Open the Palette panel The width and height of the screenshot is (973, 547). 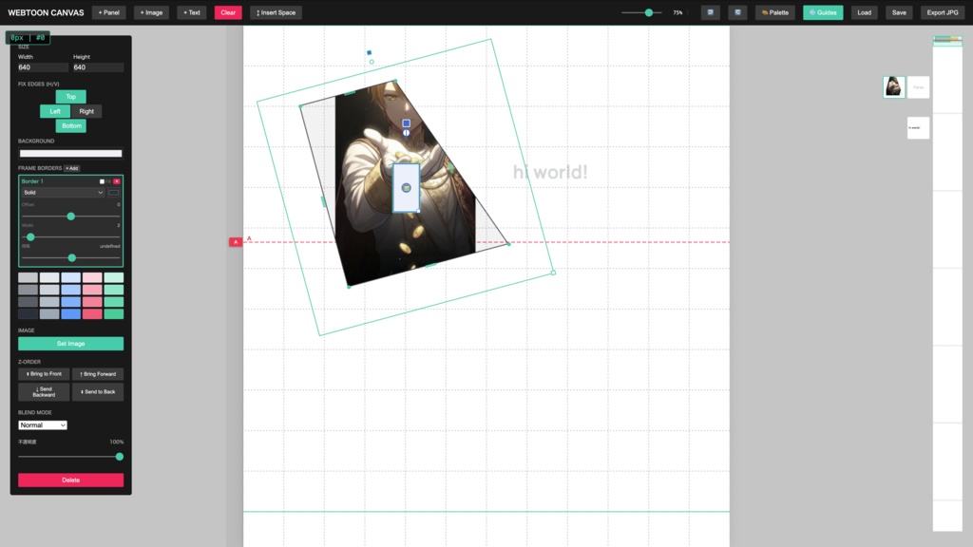point(774,11)
